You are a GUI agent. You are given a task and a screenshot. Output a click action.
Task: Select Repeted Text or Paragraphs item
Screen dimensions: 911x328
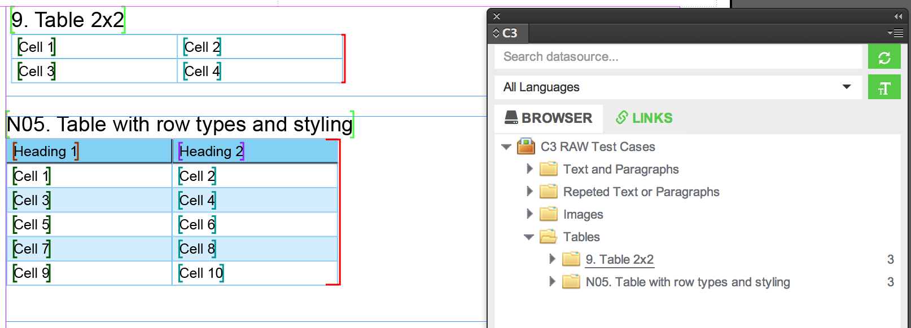[x=641, y=192]
